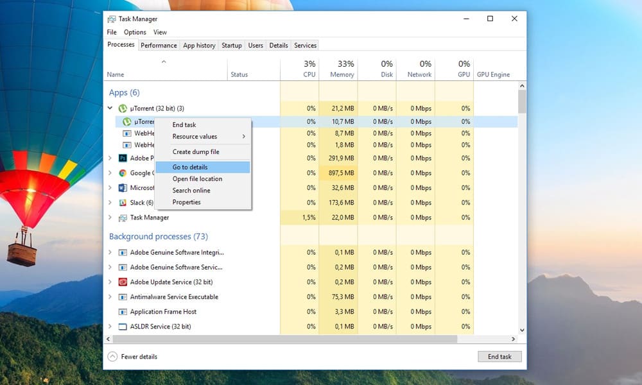Open the Resource values submenu arrow
The height and width of the screenshot is (385, 642).
pyautogui.click(x=243, y=136)
